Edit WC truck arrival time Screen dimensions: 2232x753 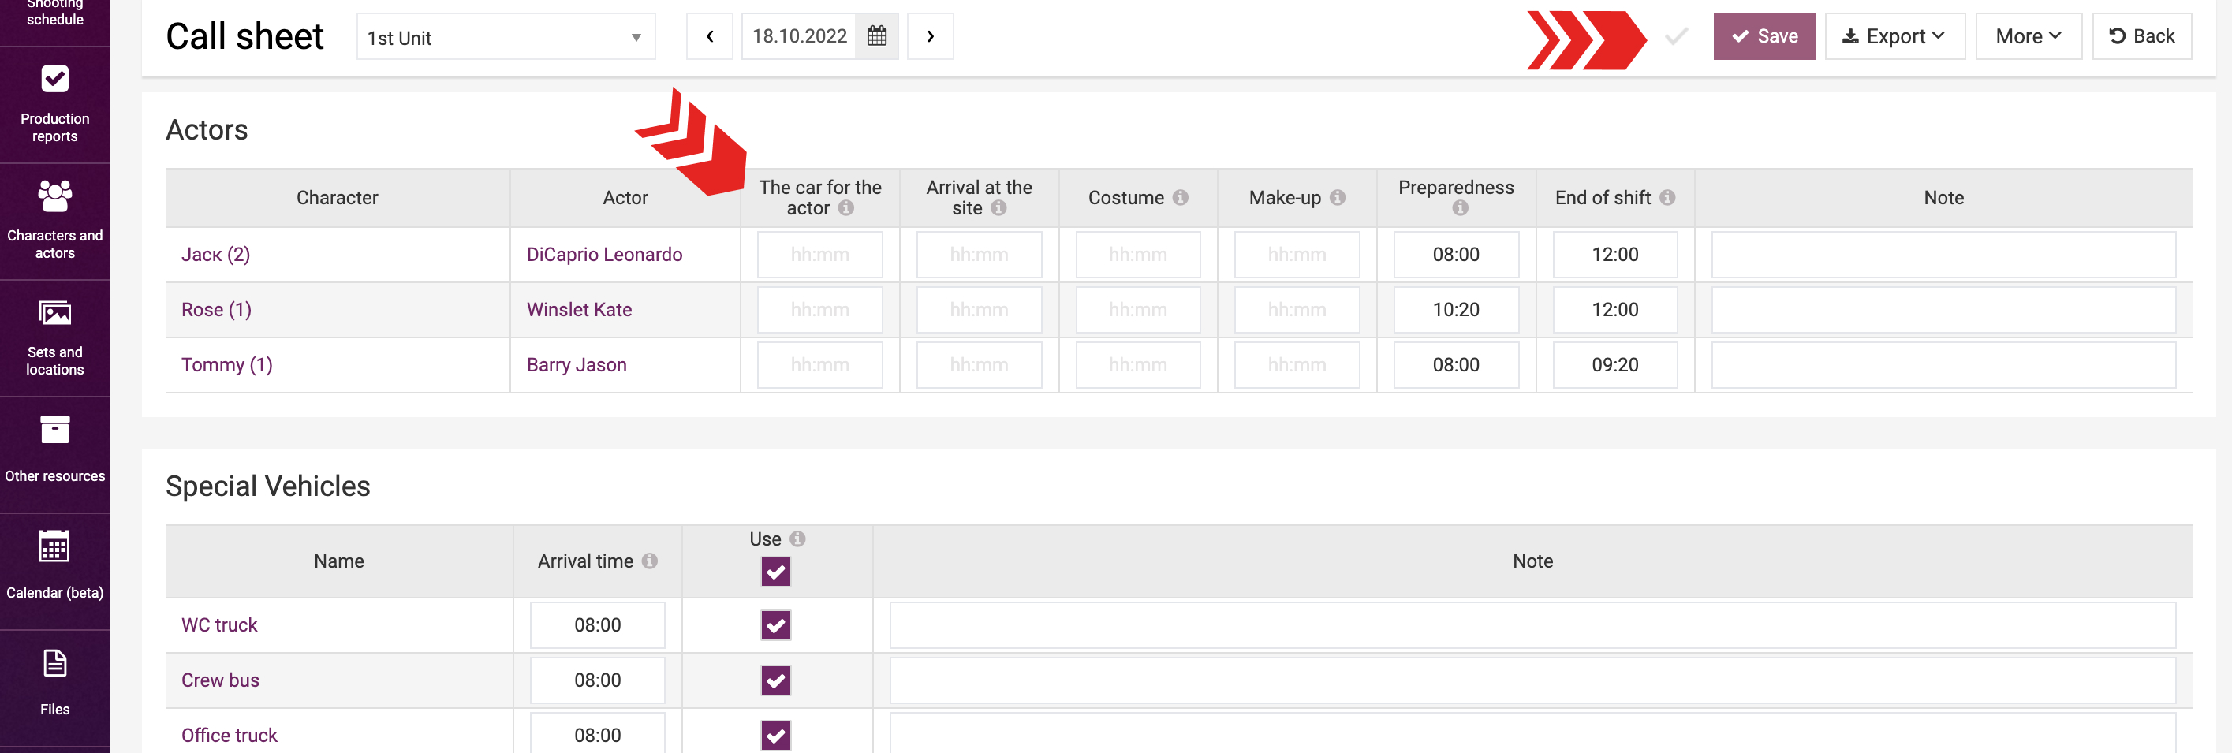(x=598, y=624)
